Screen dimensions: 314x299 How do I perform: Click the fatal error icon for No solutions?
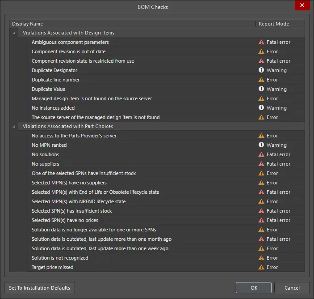(261, 154)
